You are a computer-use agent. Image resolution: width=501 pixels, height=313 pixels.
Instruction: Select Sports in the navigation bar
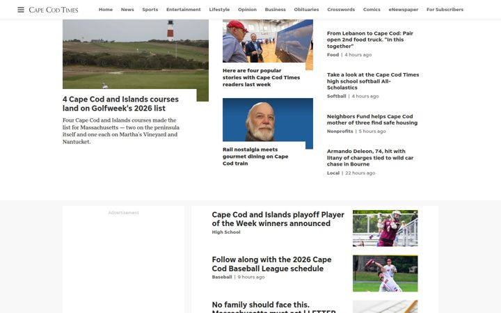click(x=150, y=10)
